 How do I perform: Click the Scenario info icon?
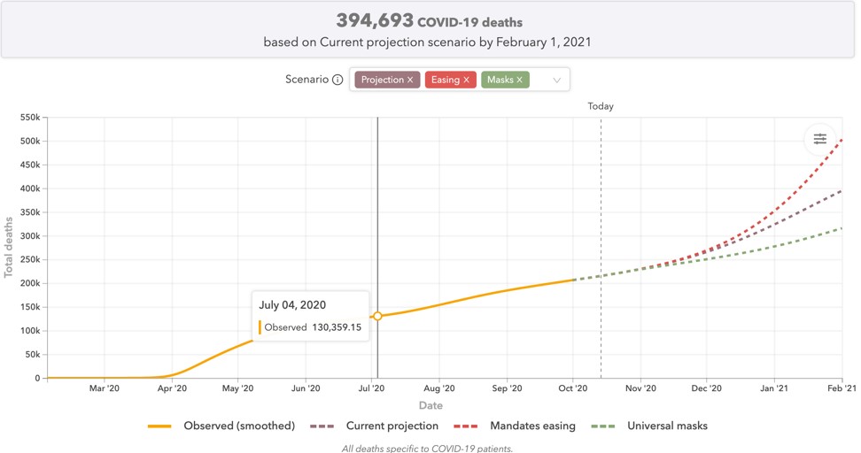coord(337,80)
